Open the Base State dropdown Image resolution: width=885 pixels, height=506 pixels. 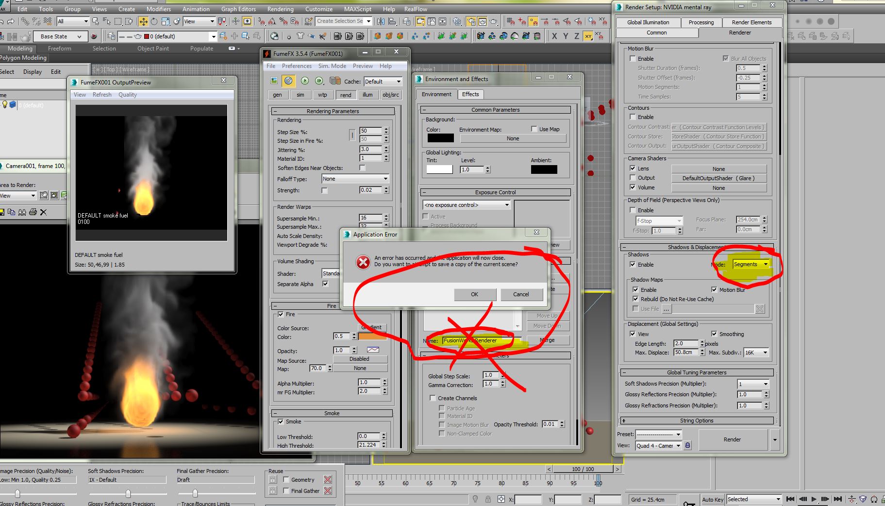(61, 36)
